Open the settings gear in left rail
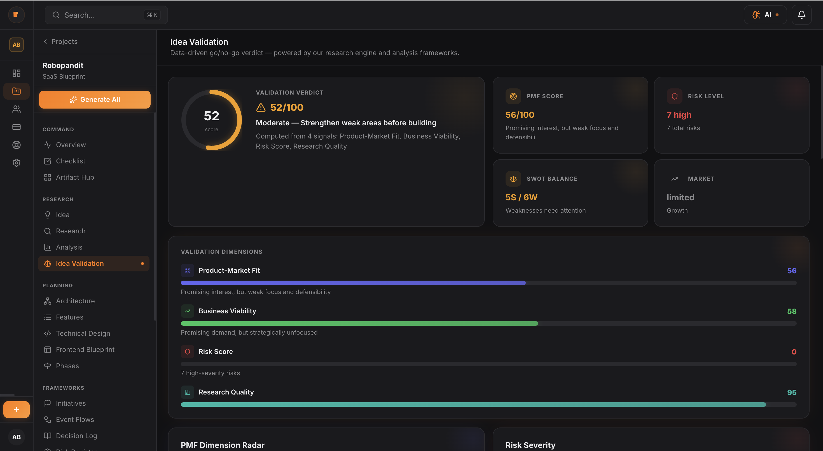 click(x=16, y=163)
